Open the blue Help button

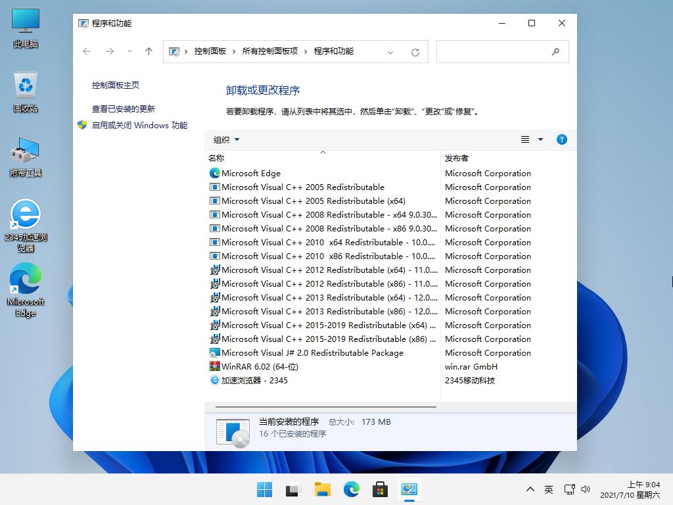tap(561, 139)
